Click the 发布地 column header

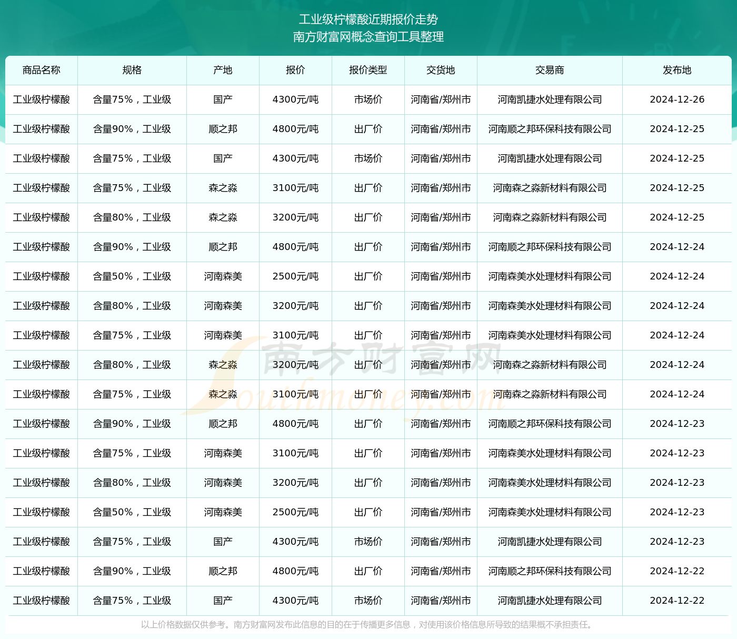point(677,70)
